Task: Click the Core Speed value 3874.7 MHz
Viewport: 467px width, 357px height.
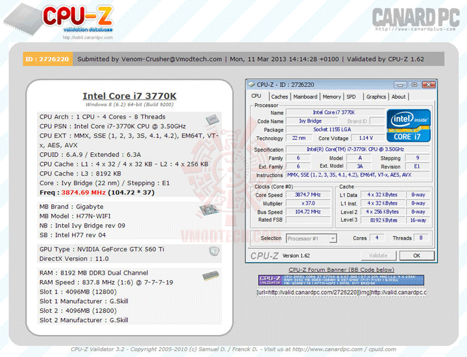Action: (308, 195)
